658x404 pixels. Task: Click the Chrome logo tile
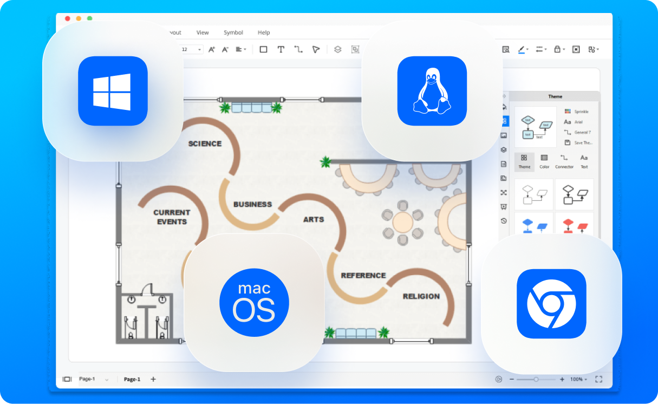[x=551, y=304]
